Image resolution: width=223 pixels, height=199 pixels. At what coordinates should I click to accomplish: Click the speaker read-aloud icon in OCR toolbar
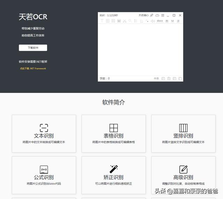[x=153, y=21]
